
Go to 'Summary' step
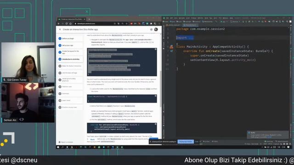(x=70, y=93)
